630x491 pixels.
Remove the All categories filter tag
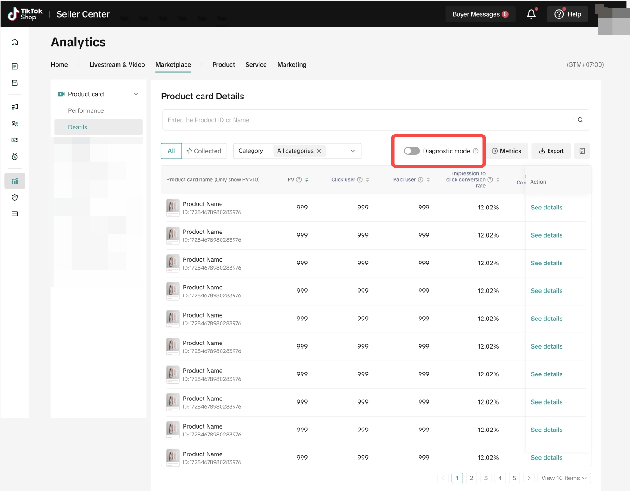[x=319, y=151]
